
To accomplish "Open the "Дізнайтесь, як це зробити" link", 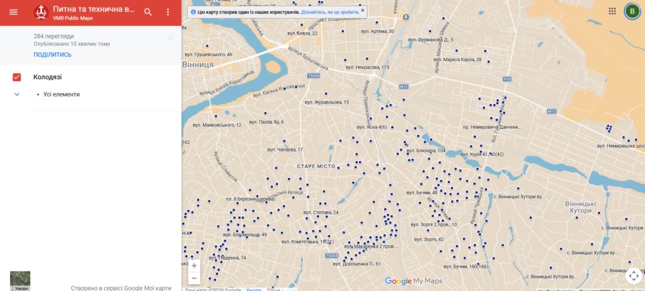I will click(x=330, y=13).
